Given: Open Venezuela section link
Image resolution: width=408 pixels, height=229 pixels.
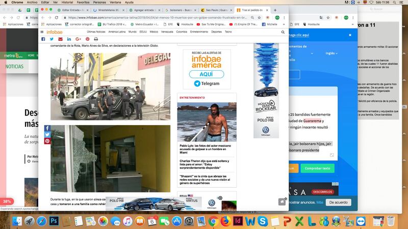Looking at the screenshot, I should (167, 32).
